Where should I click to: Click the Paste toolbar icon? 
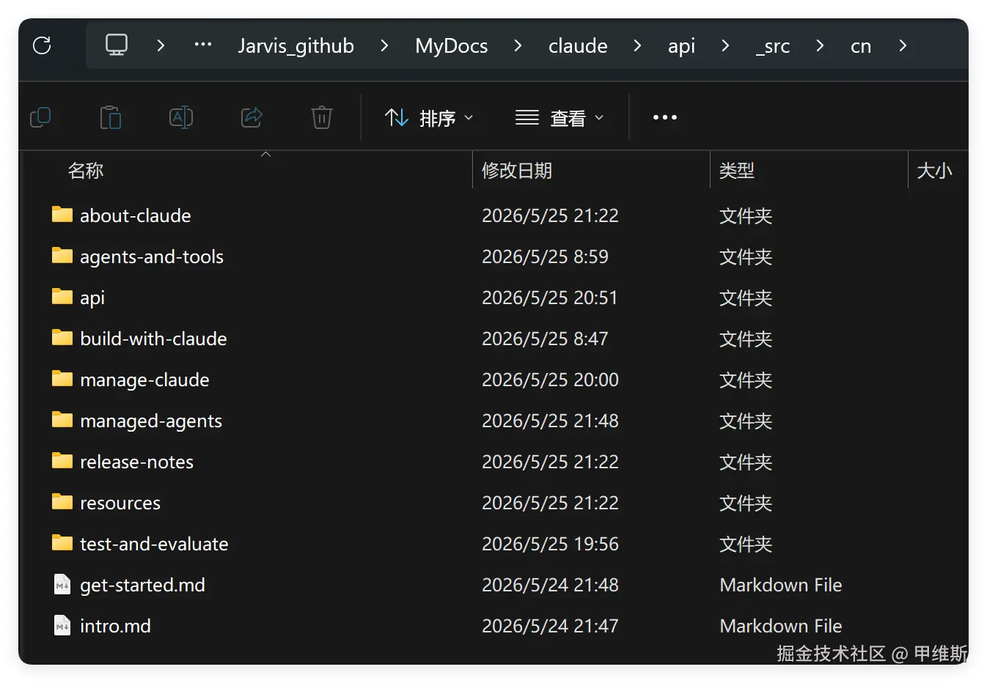(x=111, y=117)
